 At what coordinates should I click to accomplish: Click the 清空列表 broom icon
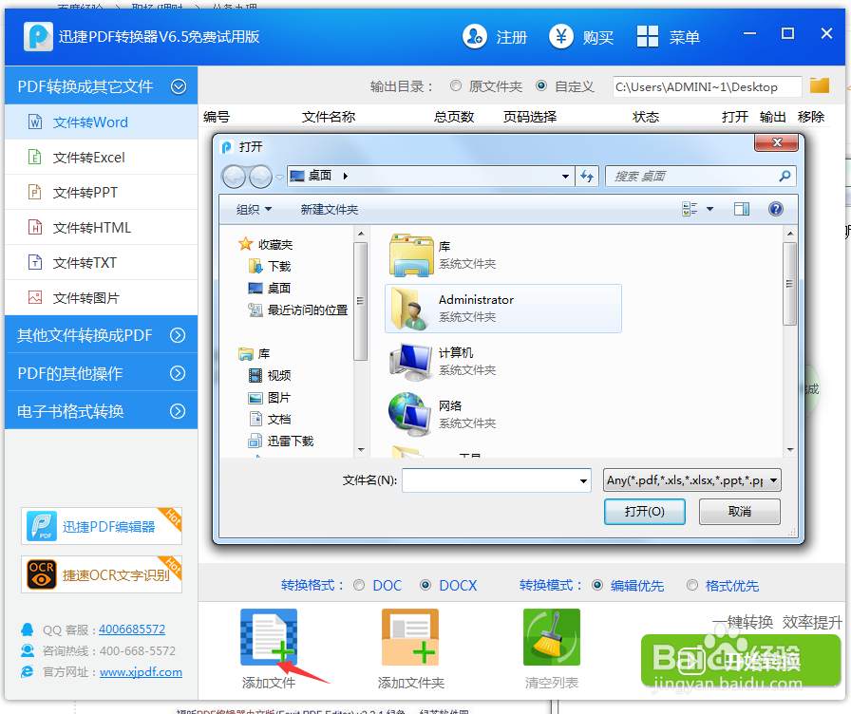click(552, 637)
